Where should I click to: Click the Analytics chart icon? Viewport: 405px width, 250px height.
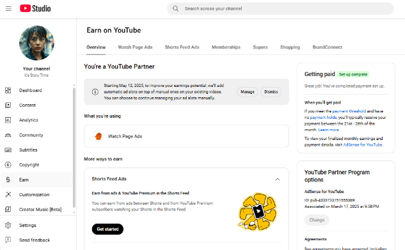click(x=8, y=120)
